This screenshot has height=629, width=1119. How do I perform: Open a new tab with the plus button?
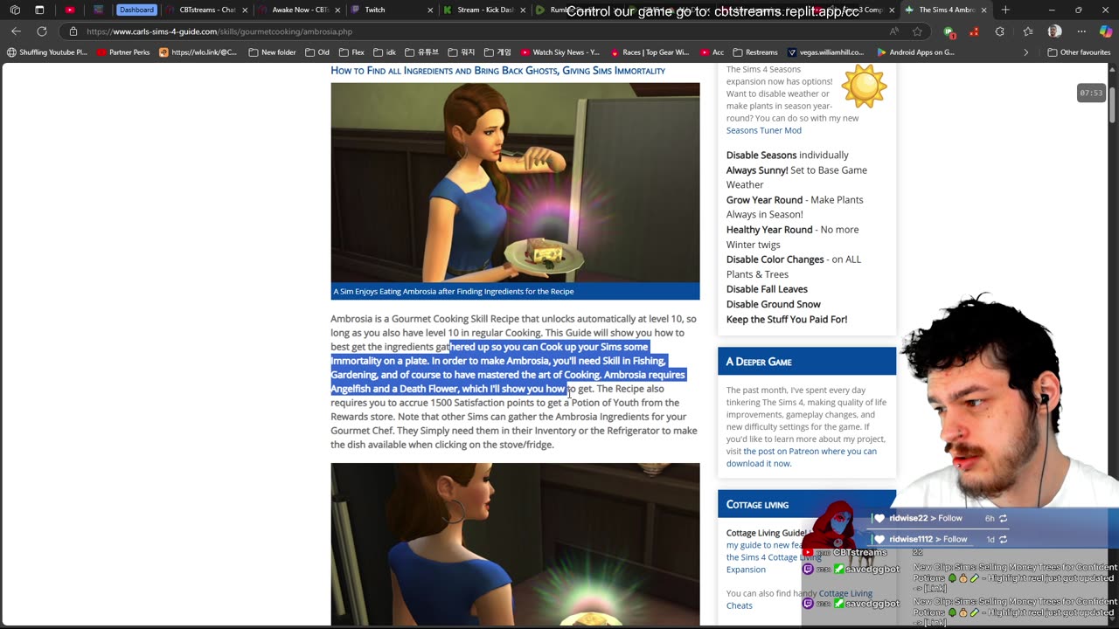tap(1005, 10)
